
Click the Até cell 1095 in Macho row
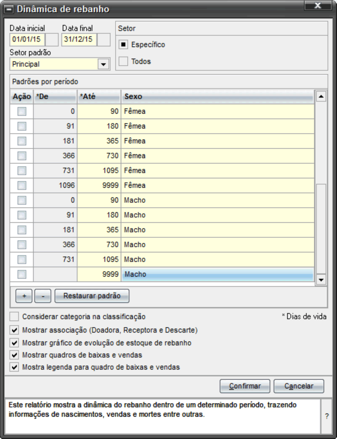click(x=99, y=260)
